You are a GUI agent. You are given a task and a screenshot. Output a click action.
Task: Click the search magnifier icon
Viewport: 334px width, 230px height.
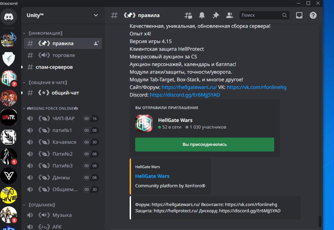[285, 15]
